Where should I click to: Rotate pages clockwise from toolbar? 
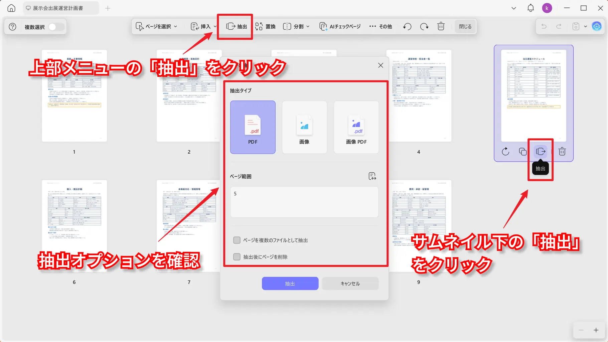424,26
